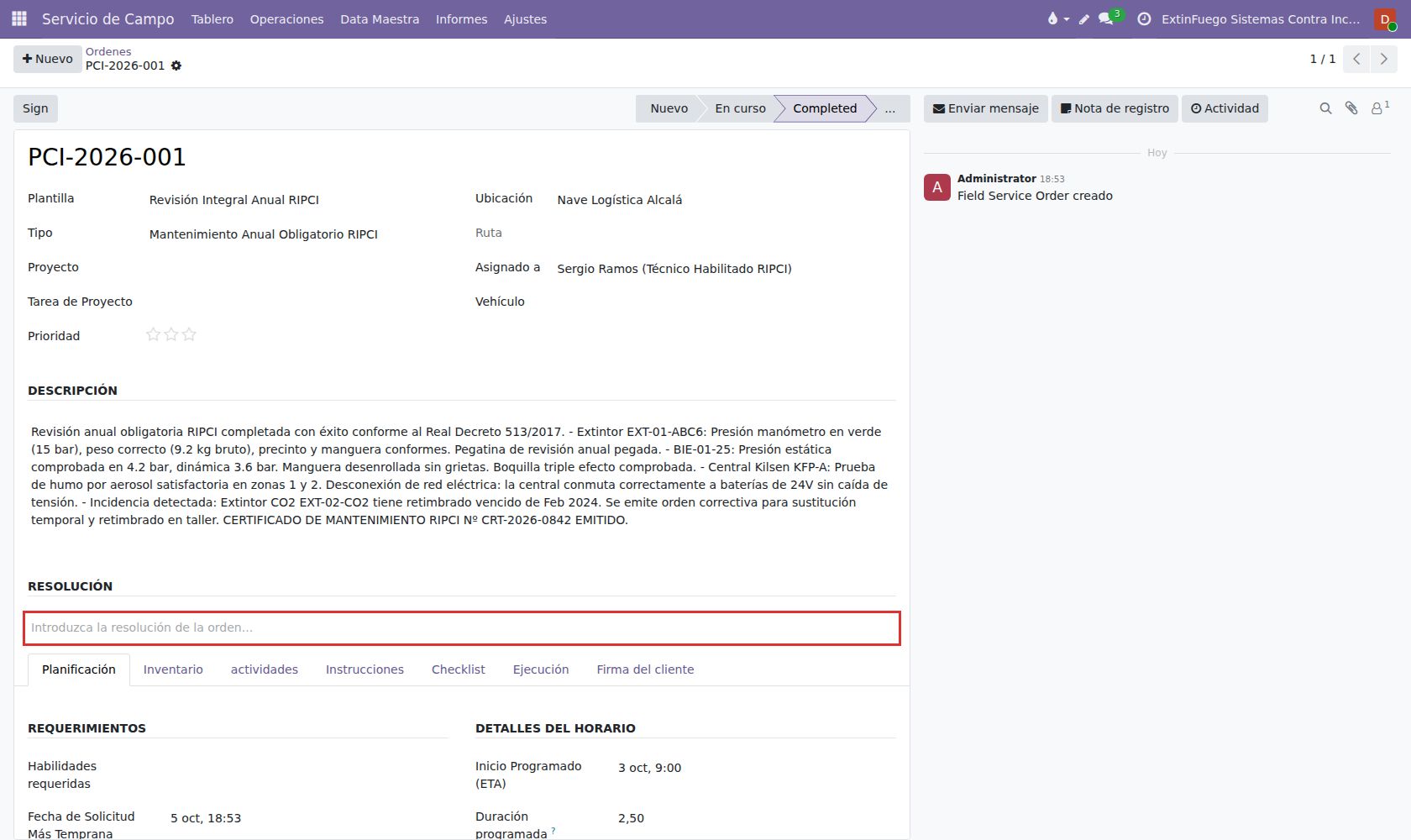Expand more stages with the ellipsis button
This screenshot has width=1411, height=840.
[890, 108]
